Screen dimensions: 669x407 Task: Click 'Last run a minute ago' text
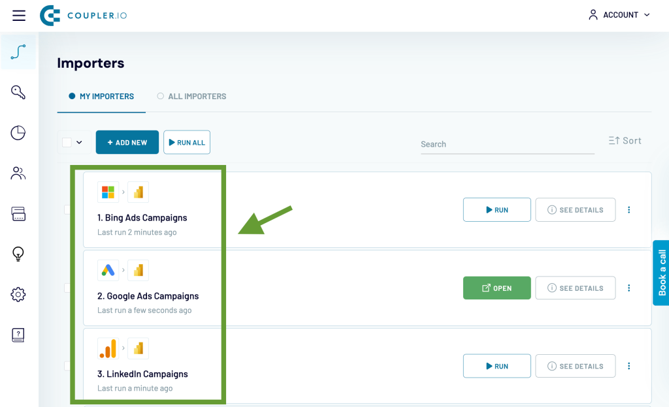(135, 388)
